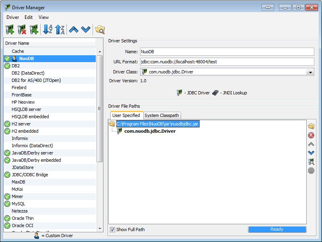
Task: Open the Edit menu
Action: click(29, 17)
